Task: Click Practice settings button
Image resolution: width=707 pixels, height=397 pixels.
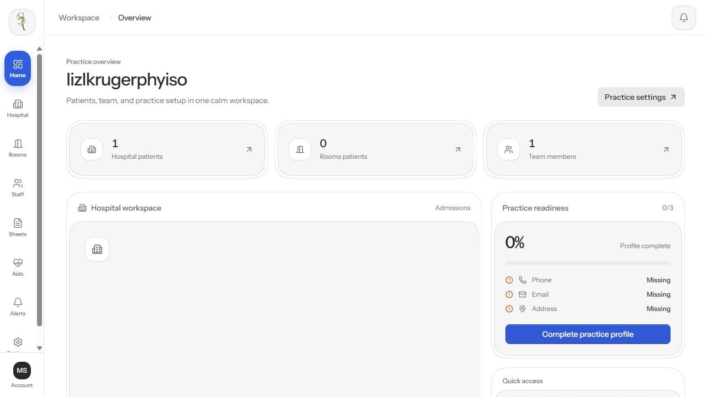Action: click(641, 97)
